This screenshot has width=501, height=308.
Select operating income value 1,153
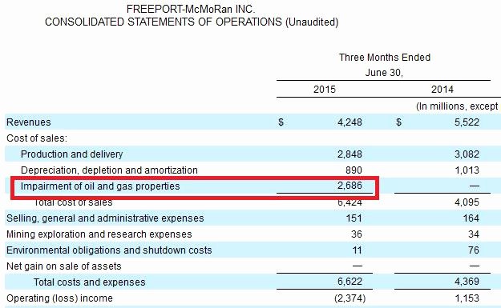[467, 298]
